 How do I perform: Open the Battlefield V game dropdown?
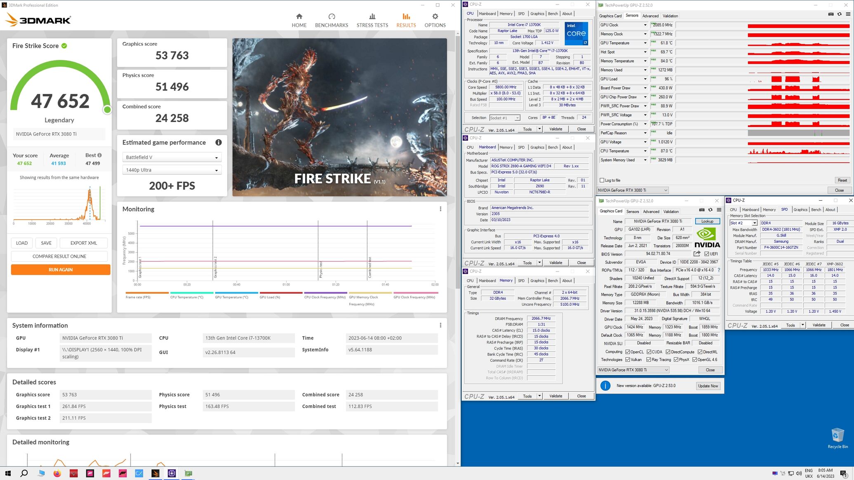point(172,157)
